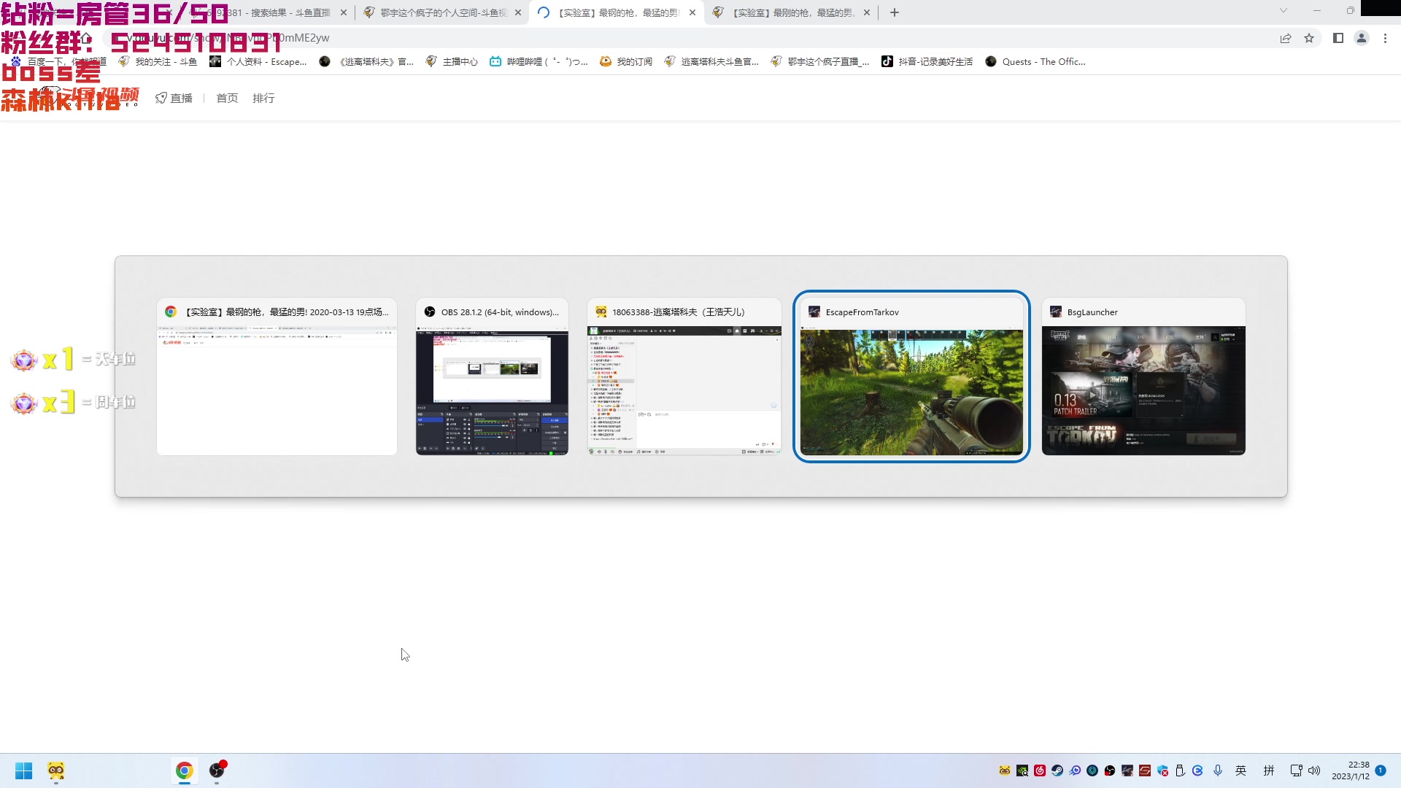Open the Chrome three-dot menu
Viewport: 1401px width, 788px height.
1385,38
